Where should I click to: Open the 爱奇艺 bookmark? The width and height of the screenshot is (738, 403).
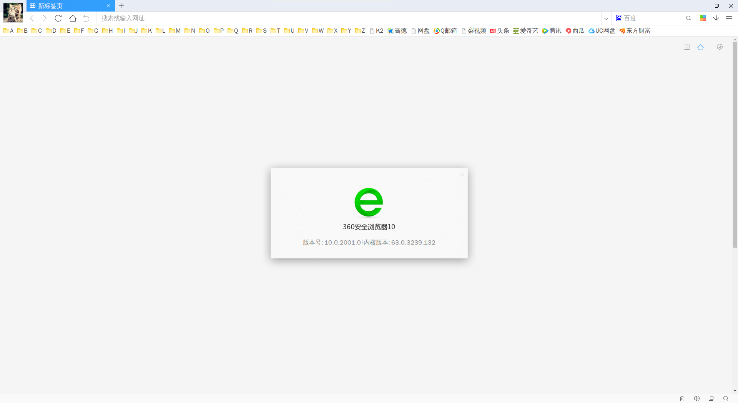pyautogui.click(x=525, y=30)
